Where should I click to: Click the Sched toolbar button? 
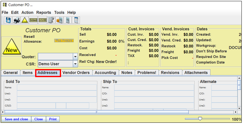click(x=33, y=20)
